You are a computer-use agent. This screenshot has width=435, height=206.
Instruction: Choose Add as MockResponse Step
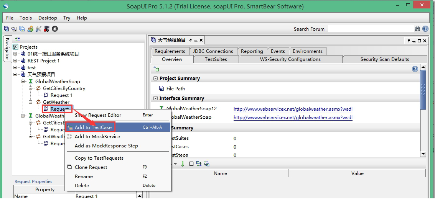click(x=118, y=146)
